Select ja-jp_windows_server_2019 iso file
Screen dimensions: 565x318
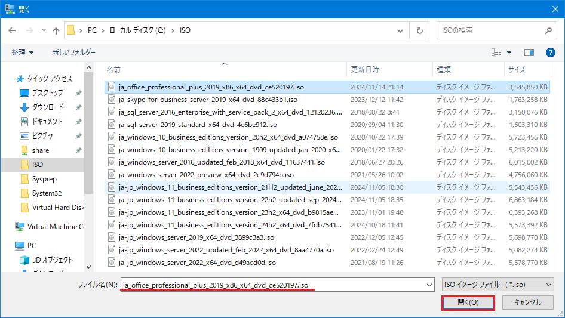pyautogui.click(x=327, y=237)
